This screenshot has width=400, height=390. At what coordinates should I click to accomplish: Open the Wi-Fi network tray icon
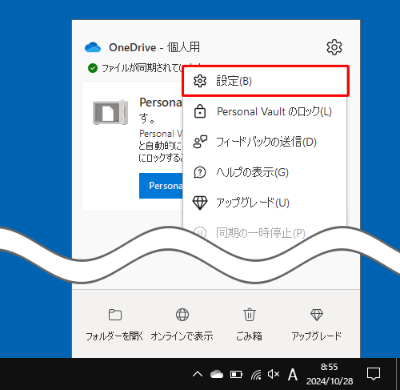(x=256, y=375)
